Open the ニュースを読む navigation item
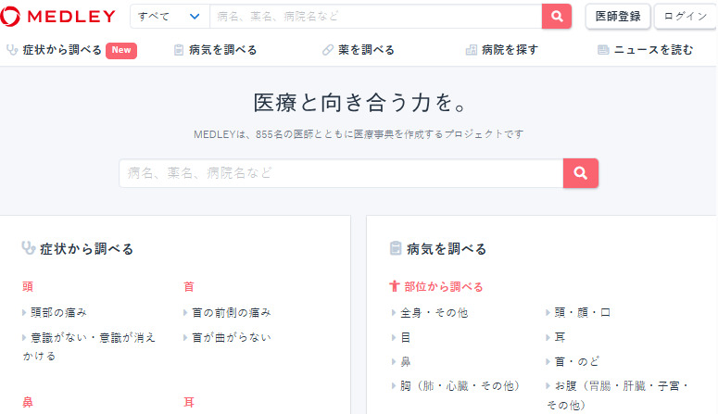Screen dimensions: 718x414 [652, 50]
